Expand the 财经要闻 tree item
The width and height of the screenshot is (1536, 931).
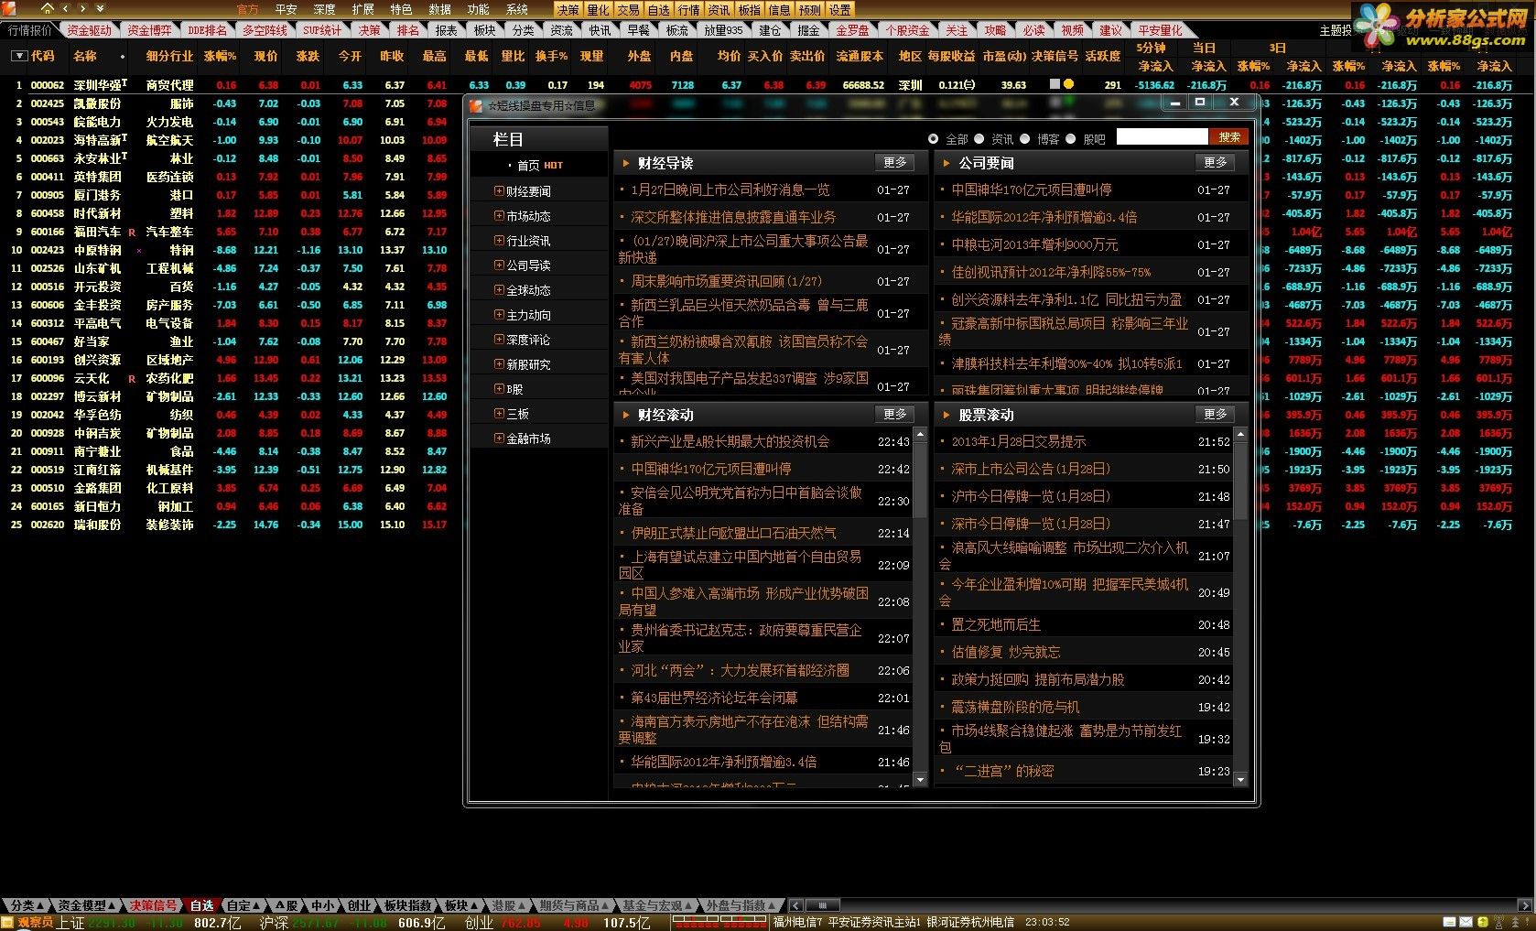499,191
